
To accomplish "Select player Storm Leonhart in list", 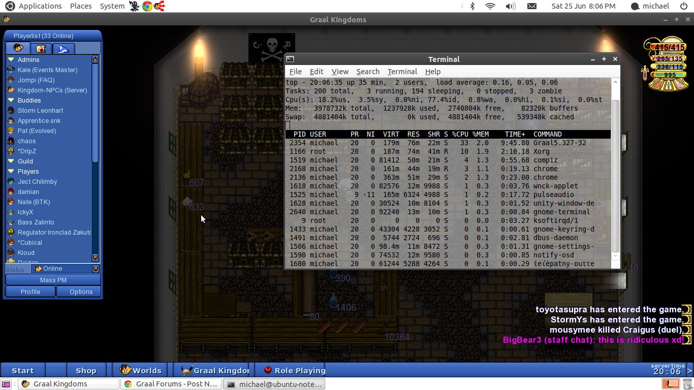I will (x=41, y=111).
